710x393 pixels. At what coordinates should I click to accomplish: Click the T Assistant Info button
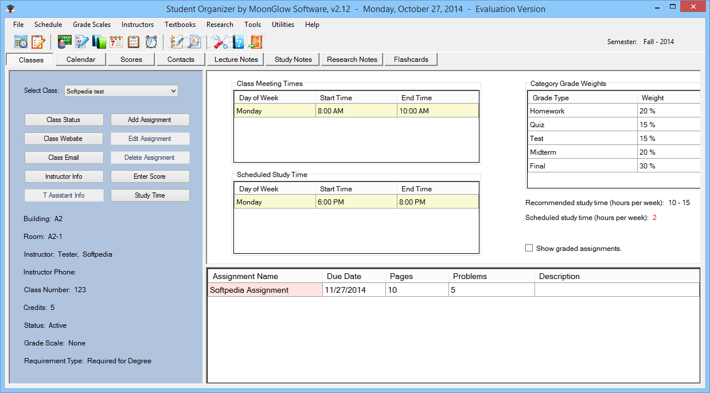point(64,195)
